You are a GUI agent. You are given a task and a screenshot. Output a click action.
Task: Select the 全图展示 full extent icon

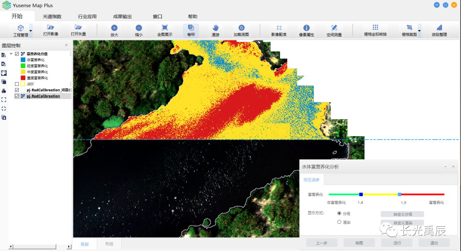(x=165, y=28)
